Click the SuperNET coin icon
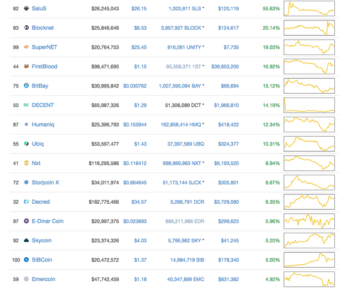The image size is (353, 288). (x=26, y=47)
